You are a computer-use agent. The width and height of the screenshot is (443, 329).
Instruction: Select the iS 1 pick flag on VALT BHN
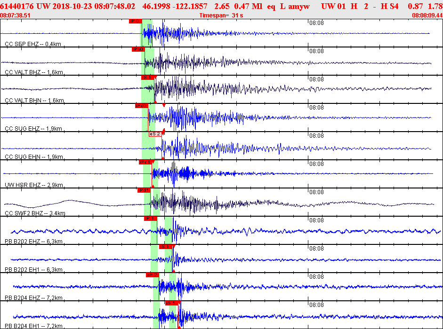coord(148,78)
